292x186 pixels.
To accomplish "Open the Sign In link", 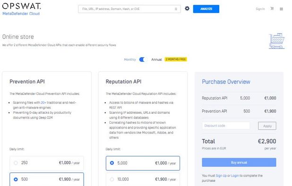I will click(260, 9).
